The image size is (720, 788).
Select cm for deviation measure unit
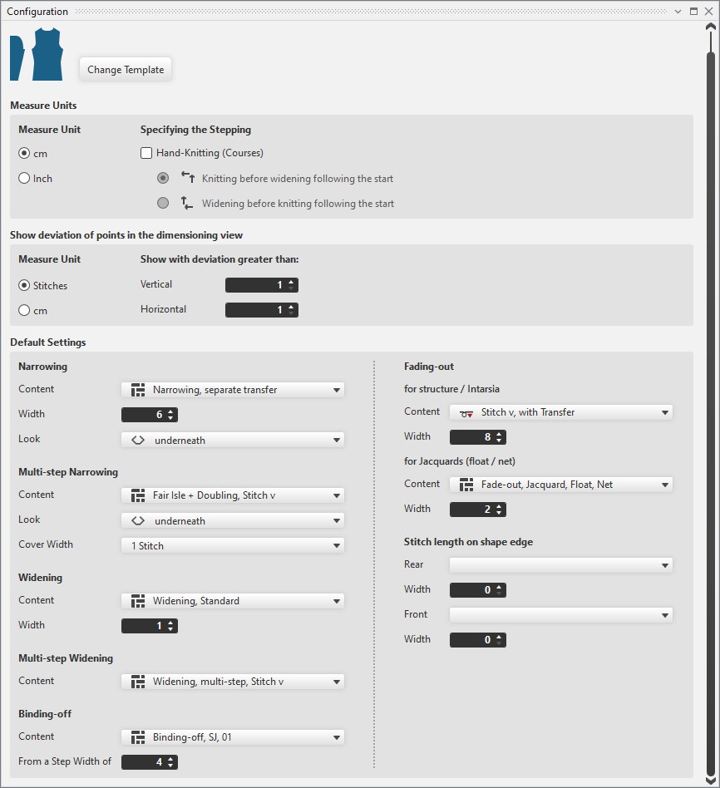pos(24,311)
